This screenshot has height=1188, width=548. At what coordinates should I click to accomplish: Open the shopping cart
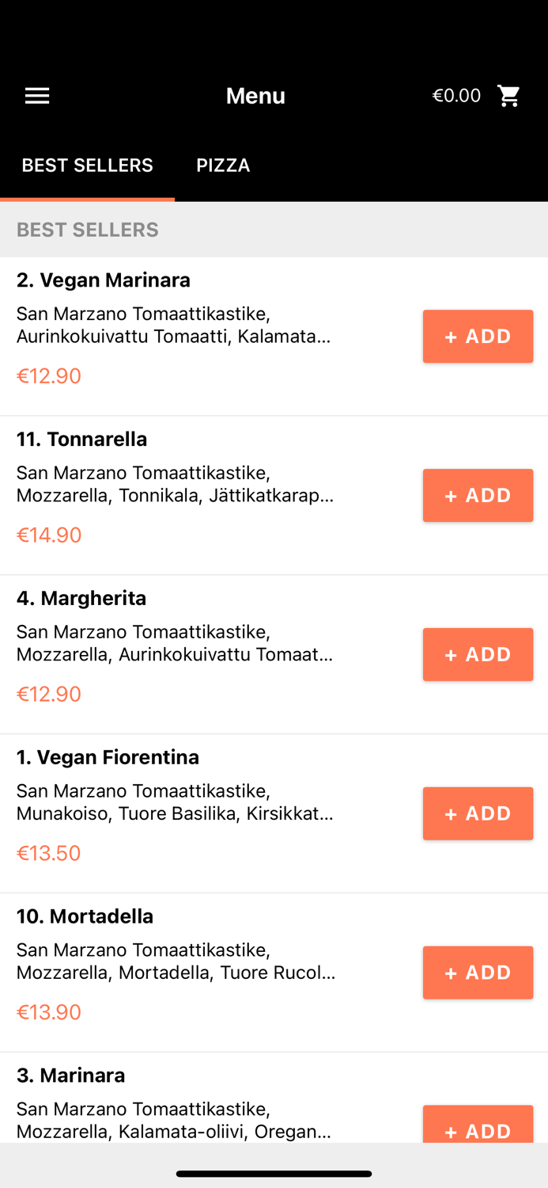[509, 95]
